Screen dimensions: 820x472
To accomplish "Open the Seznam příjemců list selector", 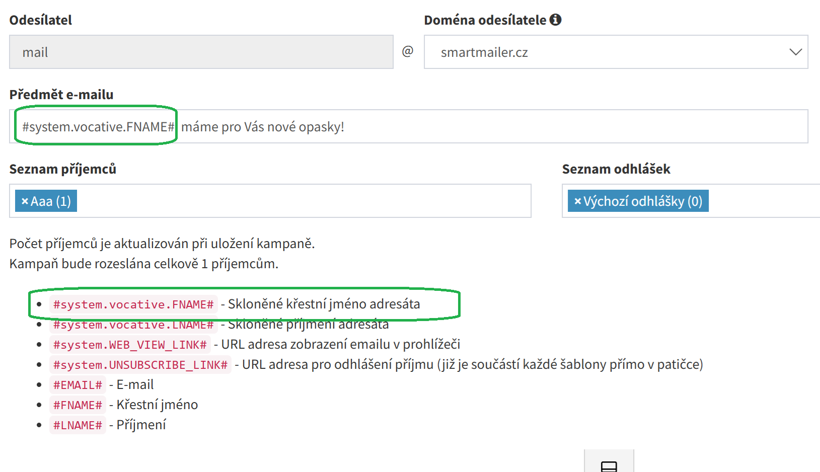I will [x=302, y=201].
